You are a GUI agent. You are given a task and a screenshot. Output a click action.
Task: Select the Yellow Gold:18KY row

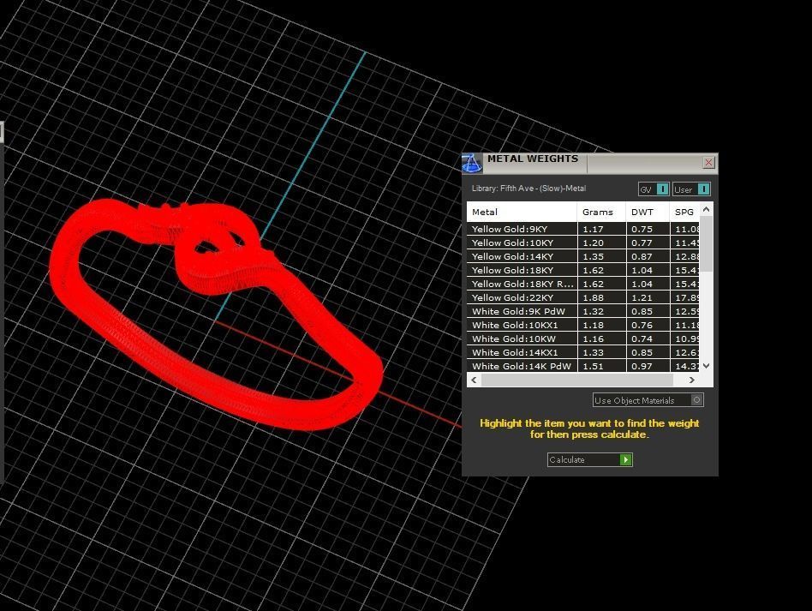click(x=583, y=270)
